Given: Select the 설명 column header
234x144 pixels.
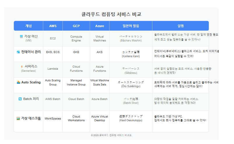Looking at the screenshot, I should click(x=180, y=26).
